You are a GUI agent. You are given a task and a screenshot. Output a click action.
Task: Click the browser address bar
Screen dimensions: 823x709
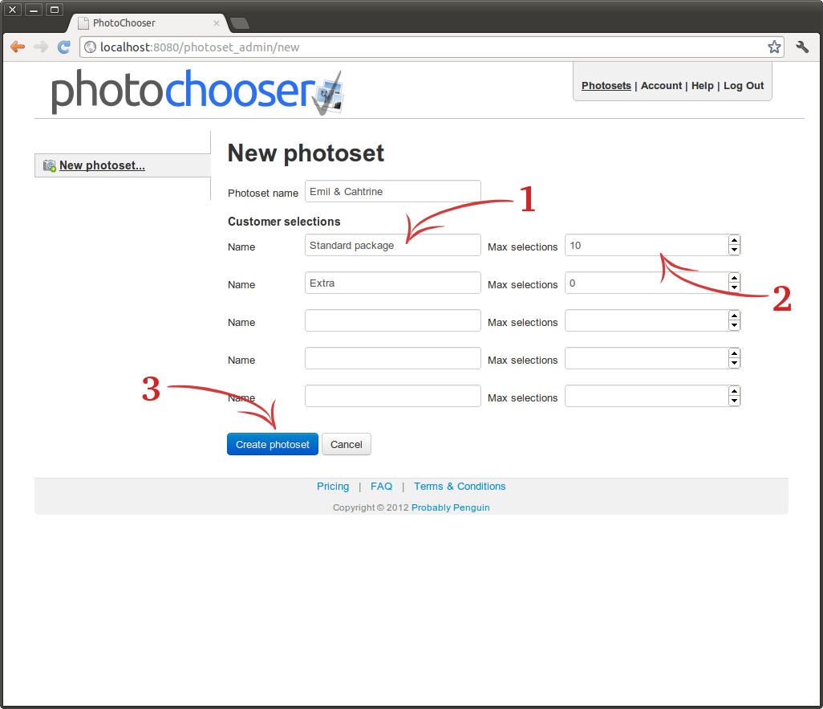click(x=425, y=47)
